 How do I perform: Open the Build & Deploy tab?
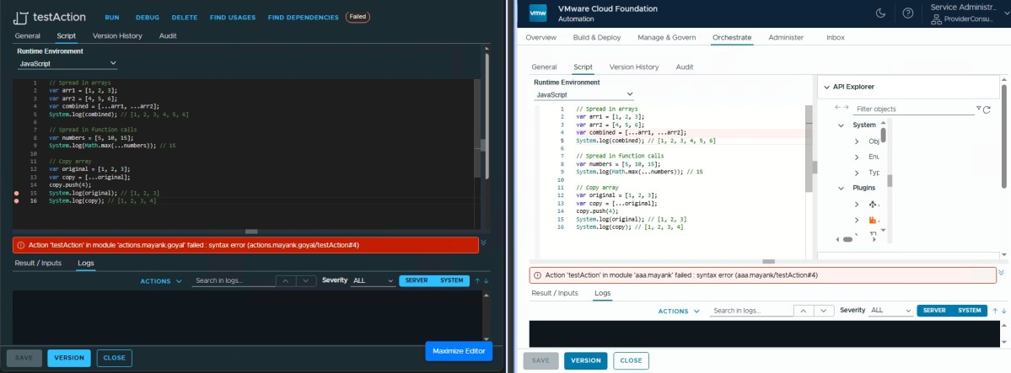point(597,37)
